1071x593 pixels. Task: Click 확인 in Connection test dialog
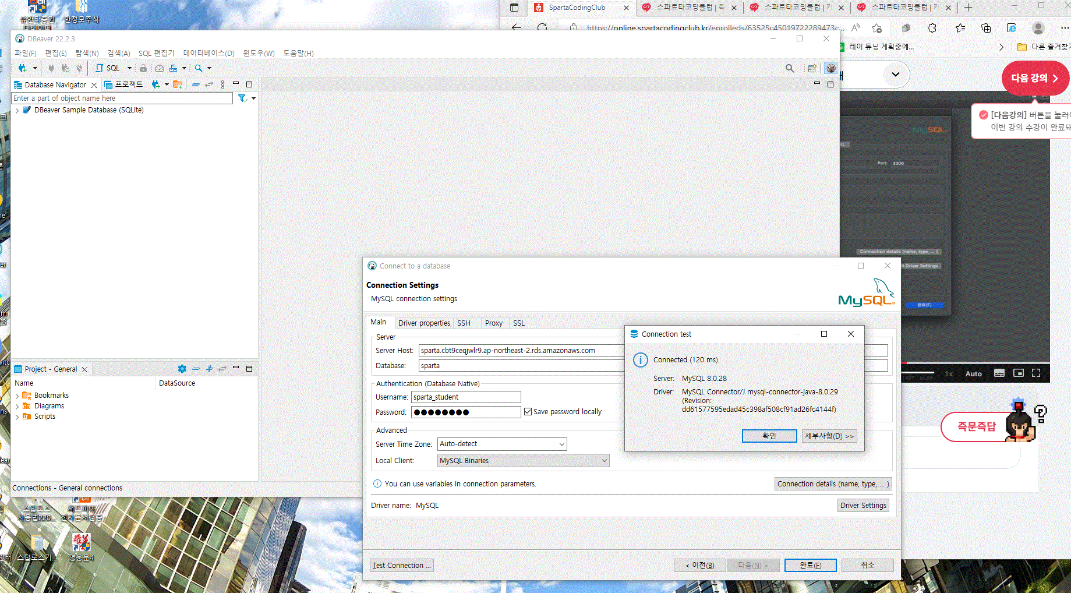tap(769, 436)
